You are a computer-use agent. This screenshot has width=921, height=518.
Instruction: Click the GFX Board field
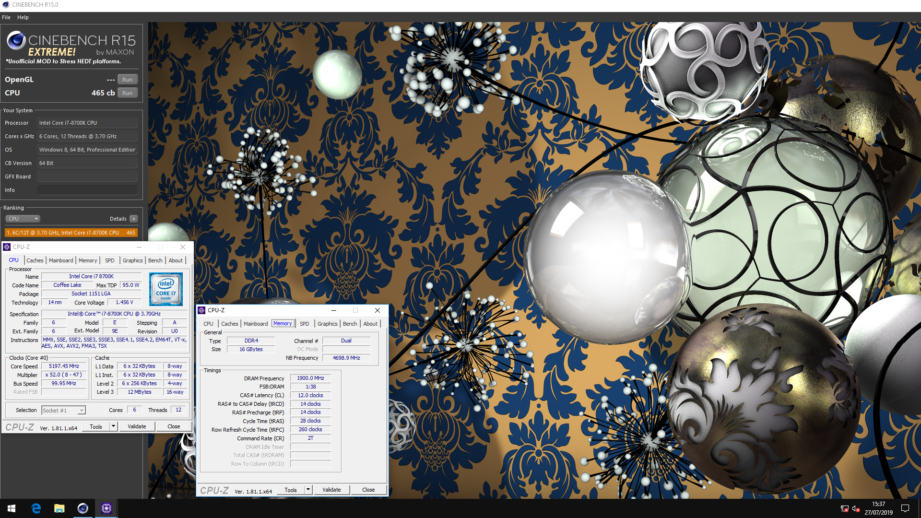(x=87, y=177)
